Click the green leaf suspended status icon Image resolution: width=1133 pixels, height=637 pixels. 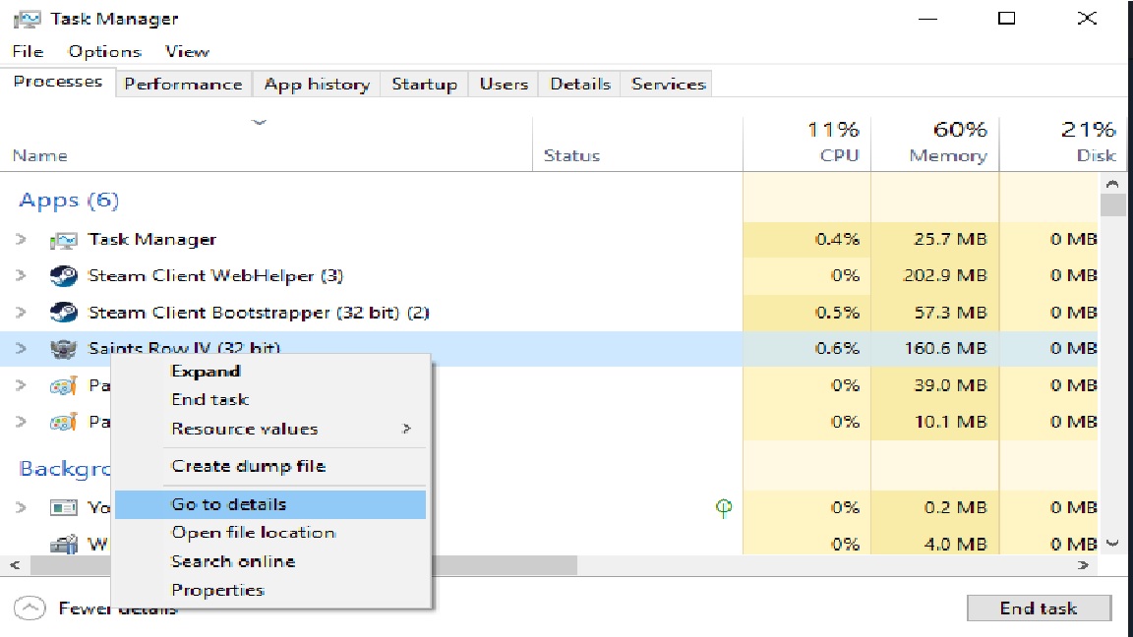click(x=725, y=507)
